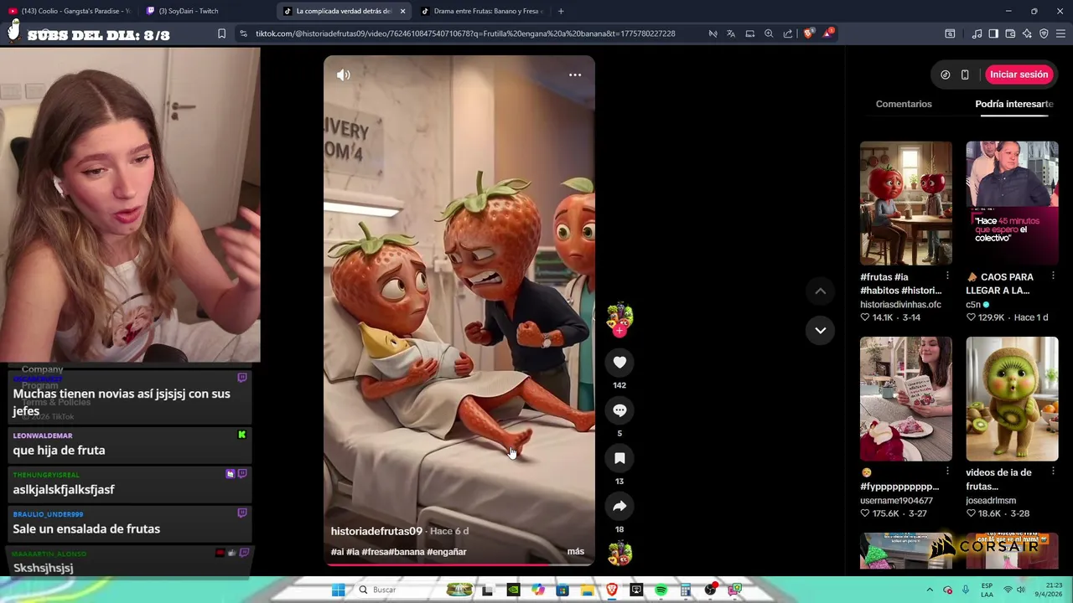Open Brave VPN shield icon
The image size is (1073, 603).
pyautogui.click(x=1044, y=33)
